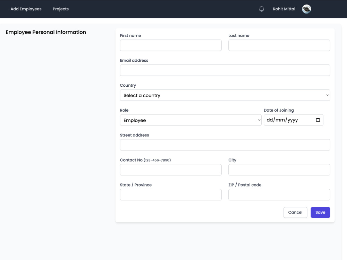The width and height of the screenshot is (347, 260).
Task: Go to the Projects menu item
Action: pos(61,9)
